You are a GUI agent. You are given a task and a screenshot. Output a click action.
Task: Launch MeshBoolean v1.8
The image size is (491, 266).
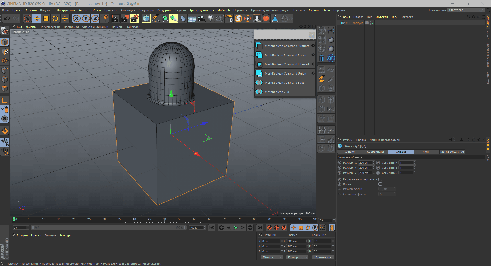pyautogui.click(x=285, y=92)
